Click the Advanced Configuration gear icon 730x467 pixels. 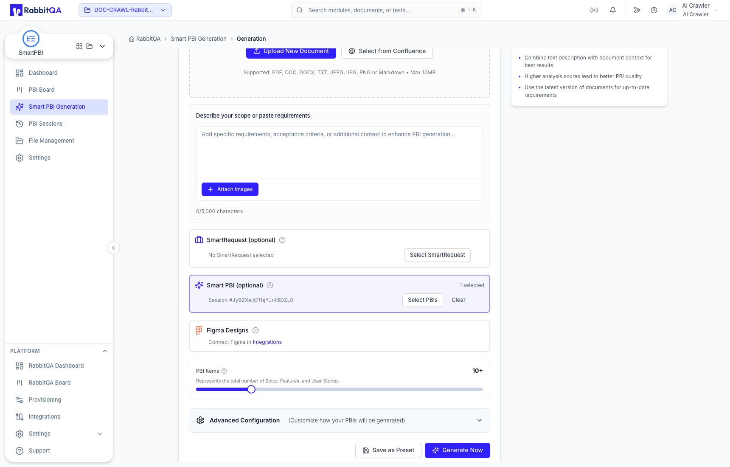pos(200,420)
